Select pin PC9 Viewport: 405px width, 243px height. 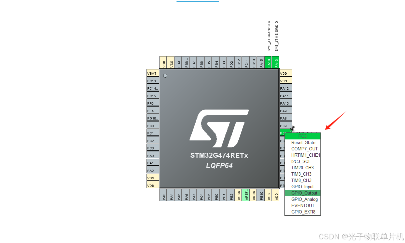286,125
